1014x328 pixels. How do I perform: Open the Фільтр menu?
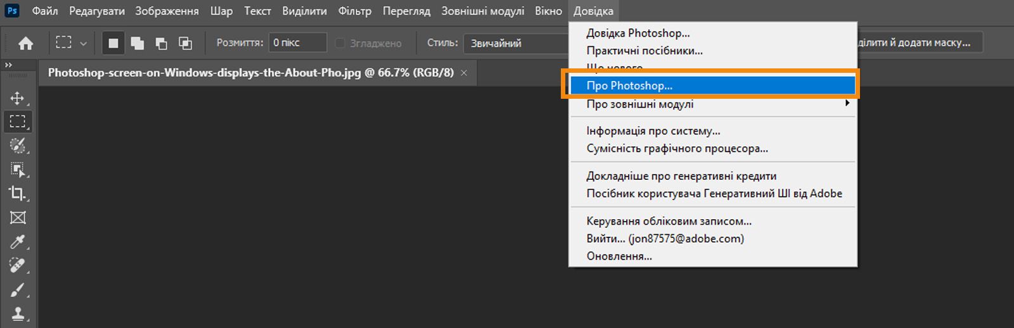coord(354,11)
